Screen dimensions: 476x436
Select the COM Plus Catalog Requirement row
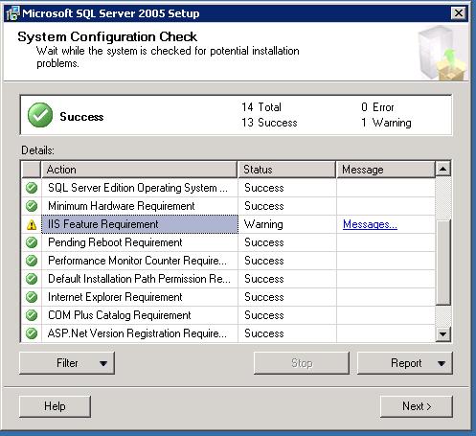click(228, 315)
